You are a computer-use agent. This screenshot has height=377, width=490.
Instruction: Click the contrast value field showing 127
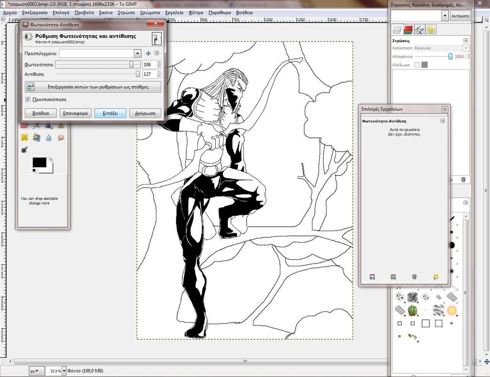pyautogui.click(x=150, y=74)
